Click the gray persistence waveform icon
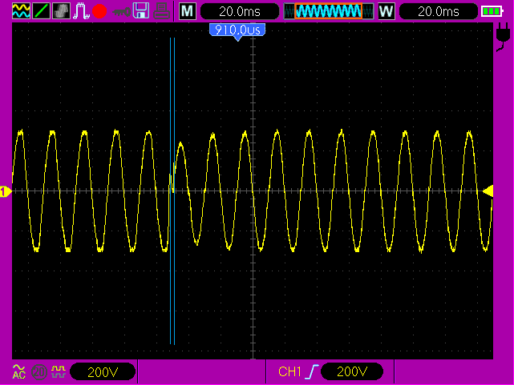The width and height of the screenshot is (514, 385). [x=61, y=11]
